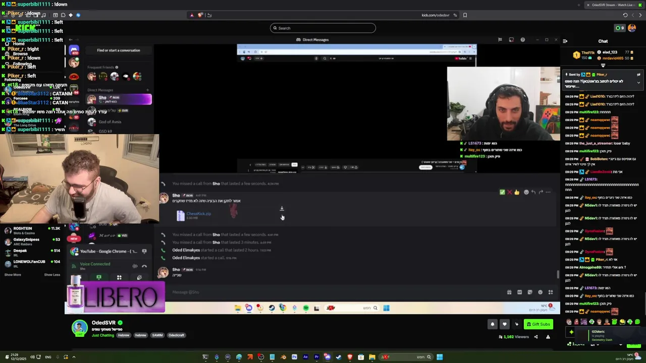
Task: Click the Kick search field
Action: coord(323,28)
